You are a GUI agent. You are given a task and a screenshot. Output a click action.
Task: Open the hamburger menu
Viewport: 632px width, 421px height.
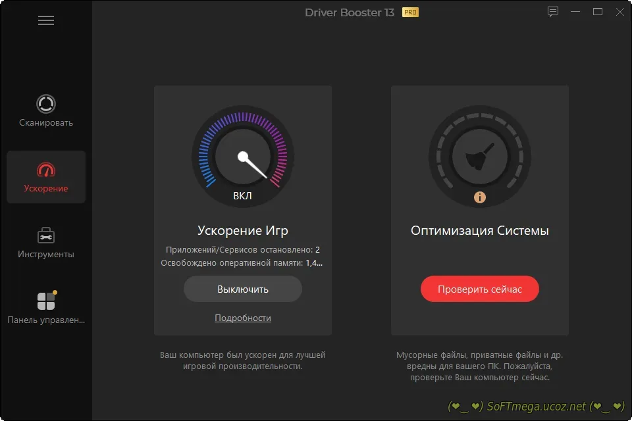click(x=46, y=20)
